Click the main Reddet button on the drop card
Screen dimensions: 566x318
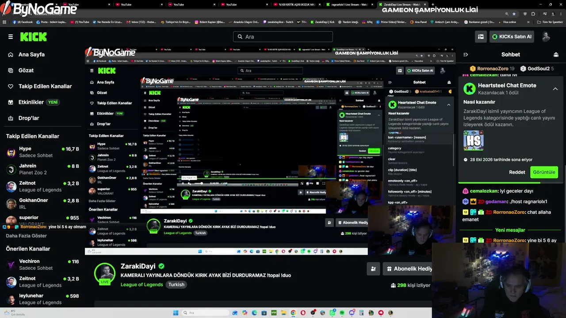click(517, 172)
